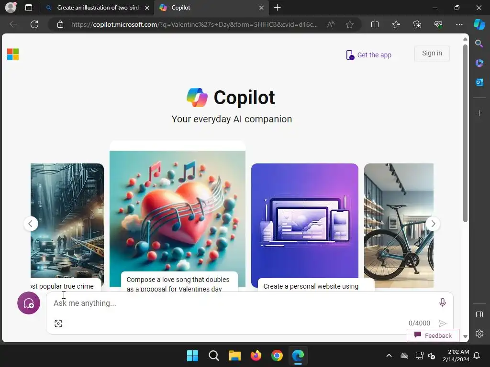Screen dimensions: 490x367
Task: Click Get the app link
Action: pos(369,55)
